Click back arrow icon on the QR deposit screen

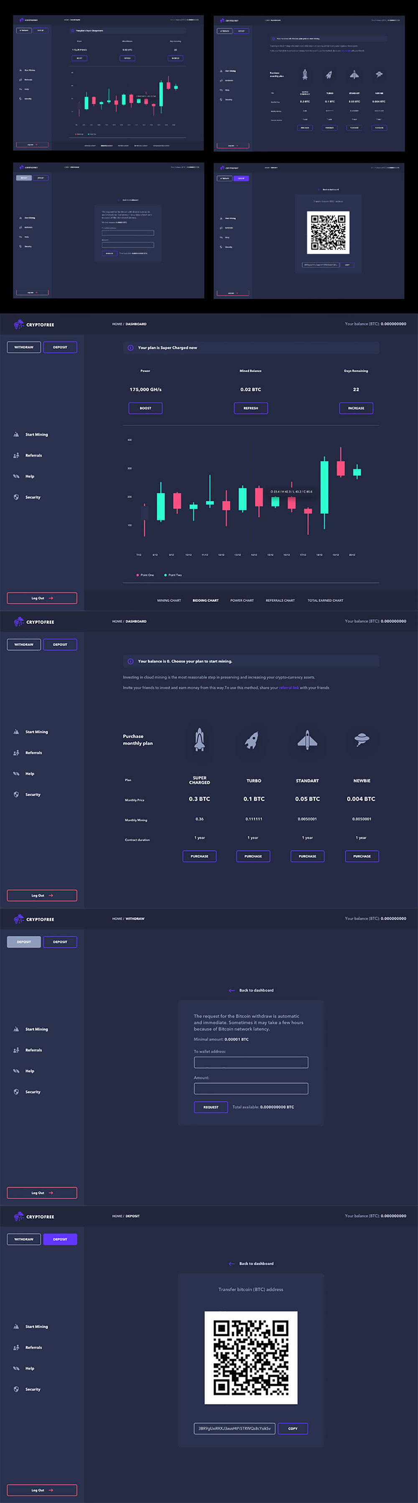click(x=232, y=1263)
